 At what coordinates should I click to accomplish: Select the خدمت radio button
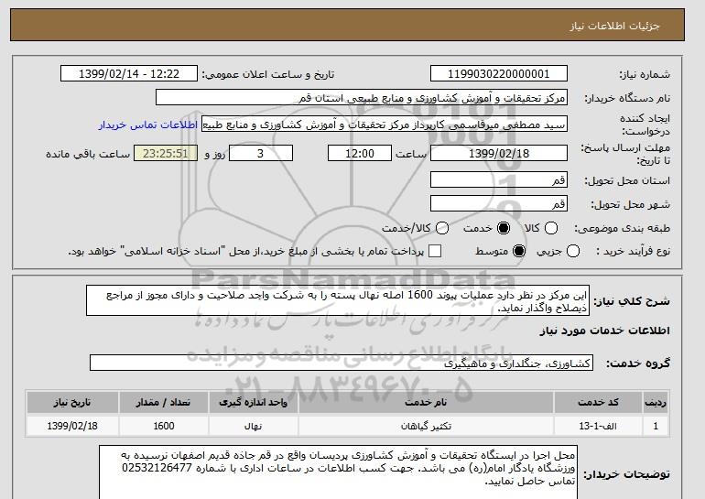click(504, 228)
